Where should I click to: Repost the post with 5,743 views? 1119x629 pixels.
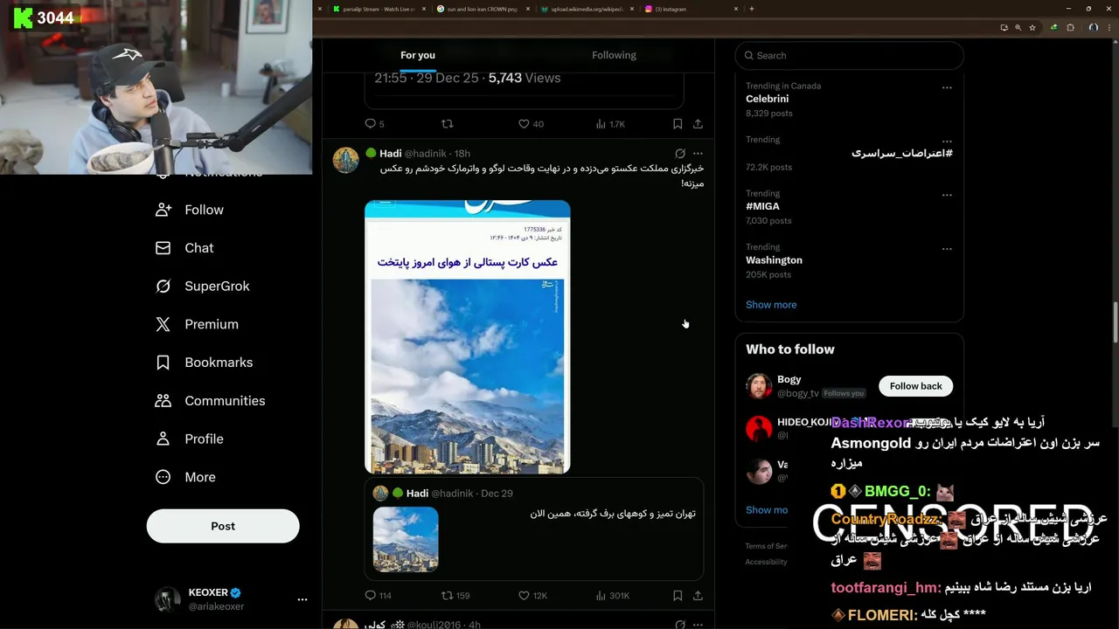pyautogui.click(x=448, y=124)
